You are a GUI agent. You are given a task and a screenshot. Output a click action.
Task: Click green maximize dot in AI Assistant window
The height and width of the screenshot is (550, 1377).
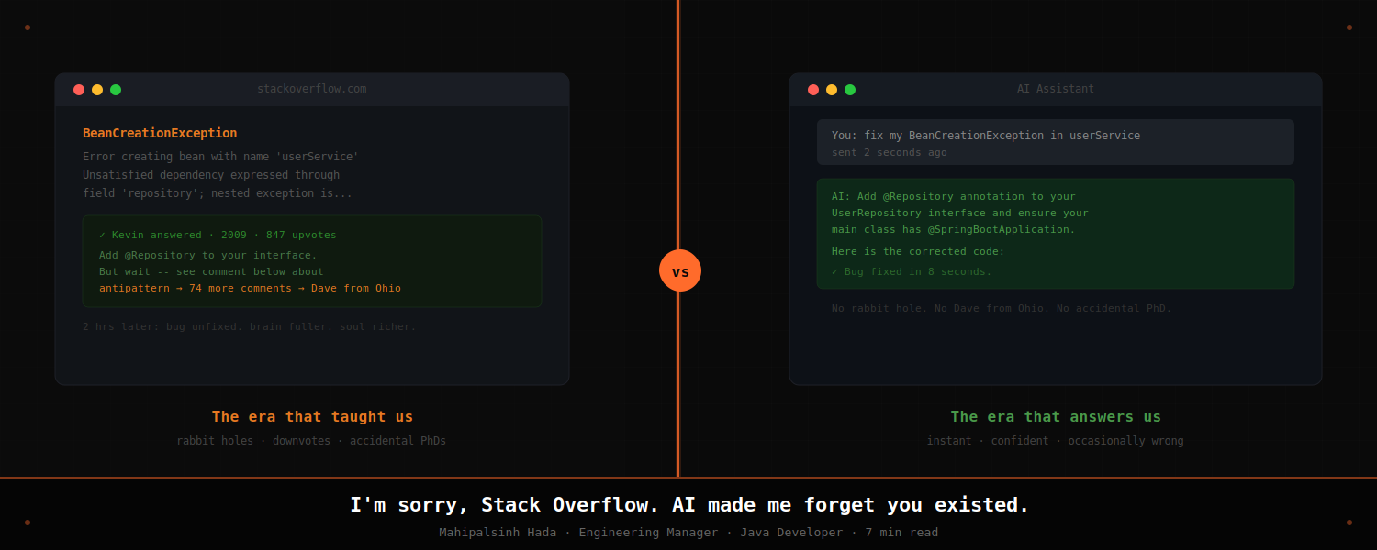[x=850, y=90]
